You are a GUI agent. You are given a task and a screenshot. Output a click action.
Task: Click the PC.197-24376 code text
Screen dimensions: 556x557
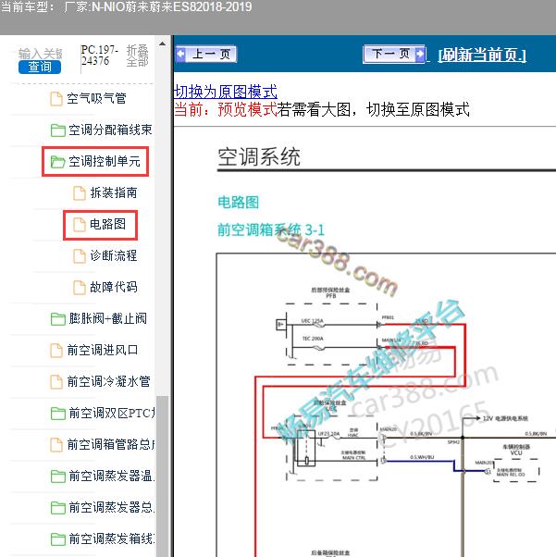click(x=100, y=56)
